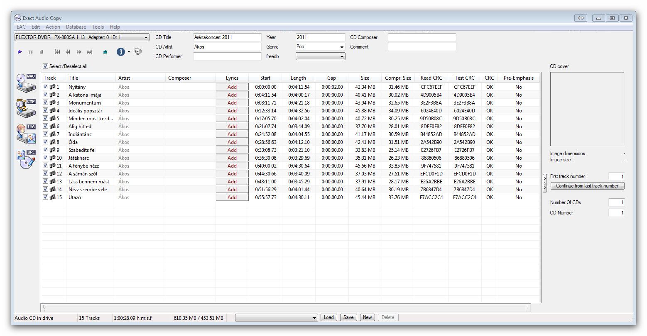Add lyrics for Utazó track
Screen dimensions: 647x336
coord(232,197)
